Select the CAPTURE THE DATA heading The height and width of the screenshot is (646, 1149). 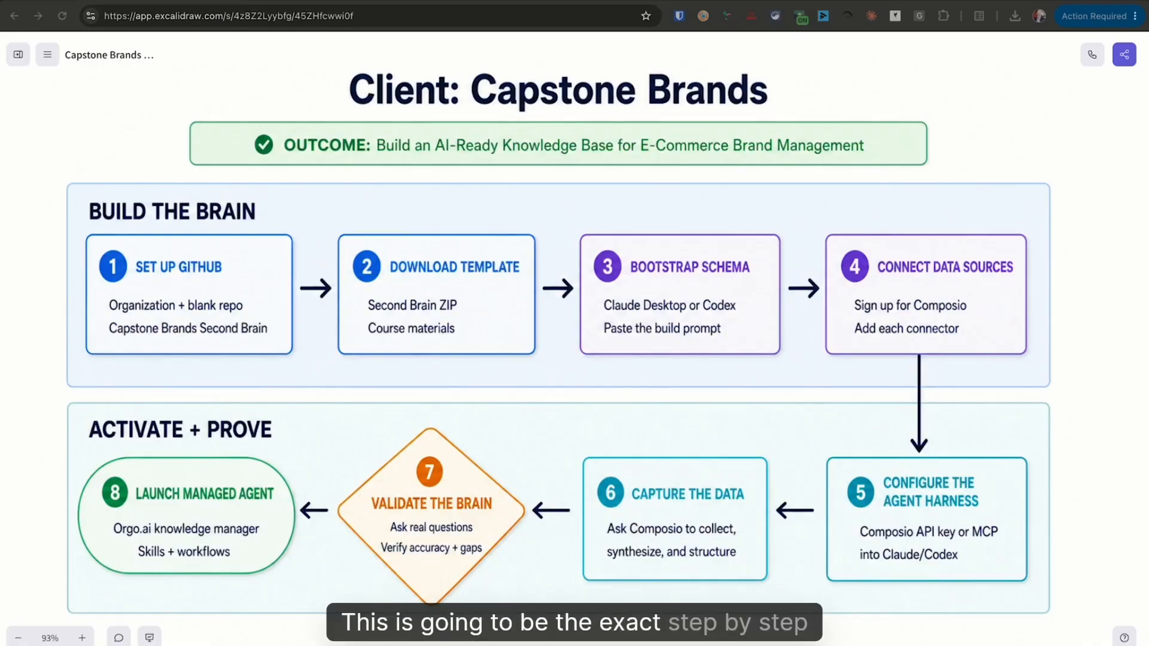pyautogui.click(x=688, y=494)
